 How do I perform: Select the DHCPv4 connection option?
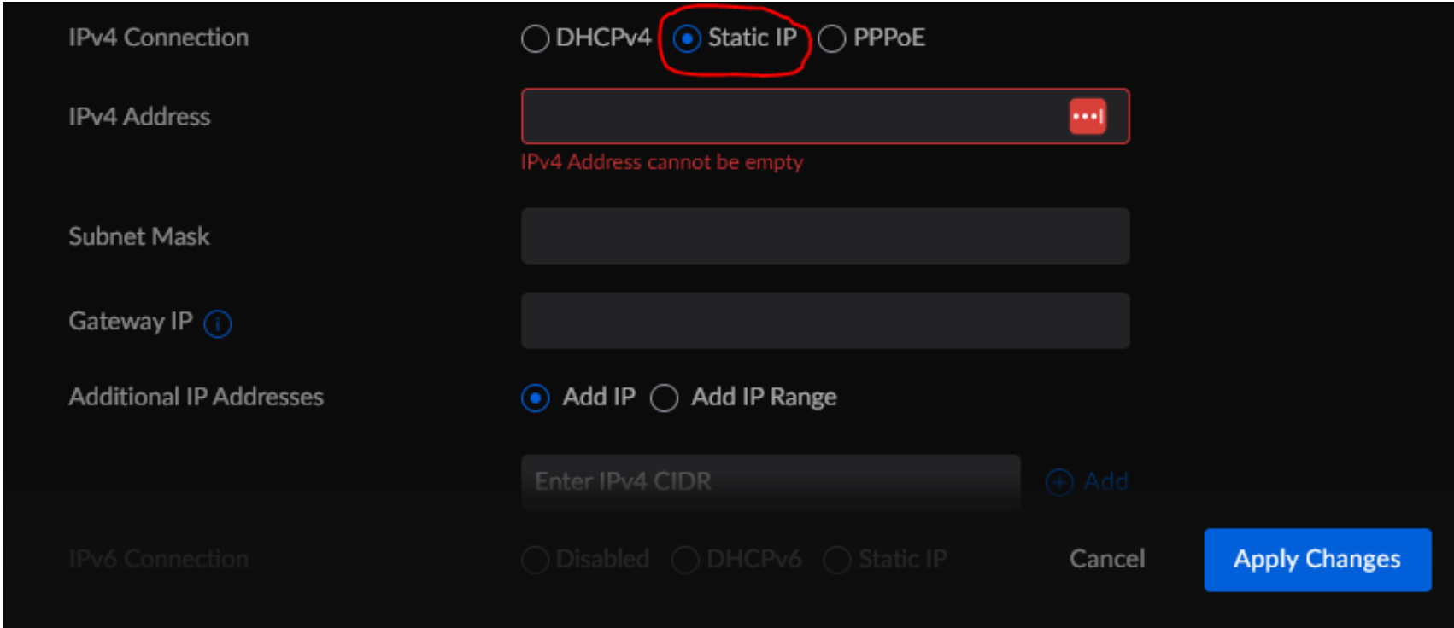[536, 38]
